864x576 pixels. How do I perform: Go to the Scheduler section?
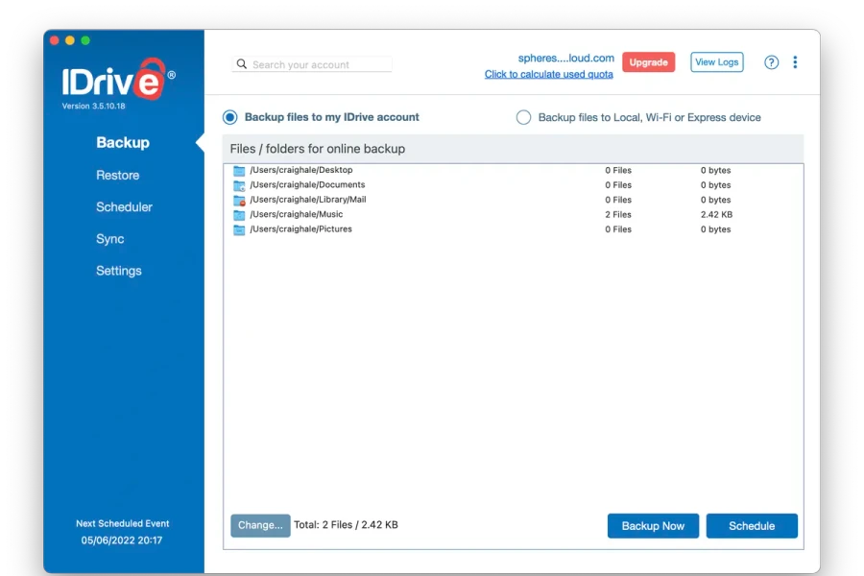(x=124, y=206)
